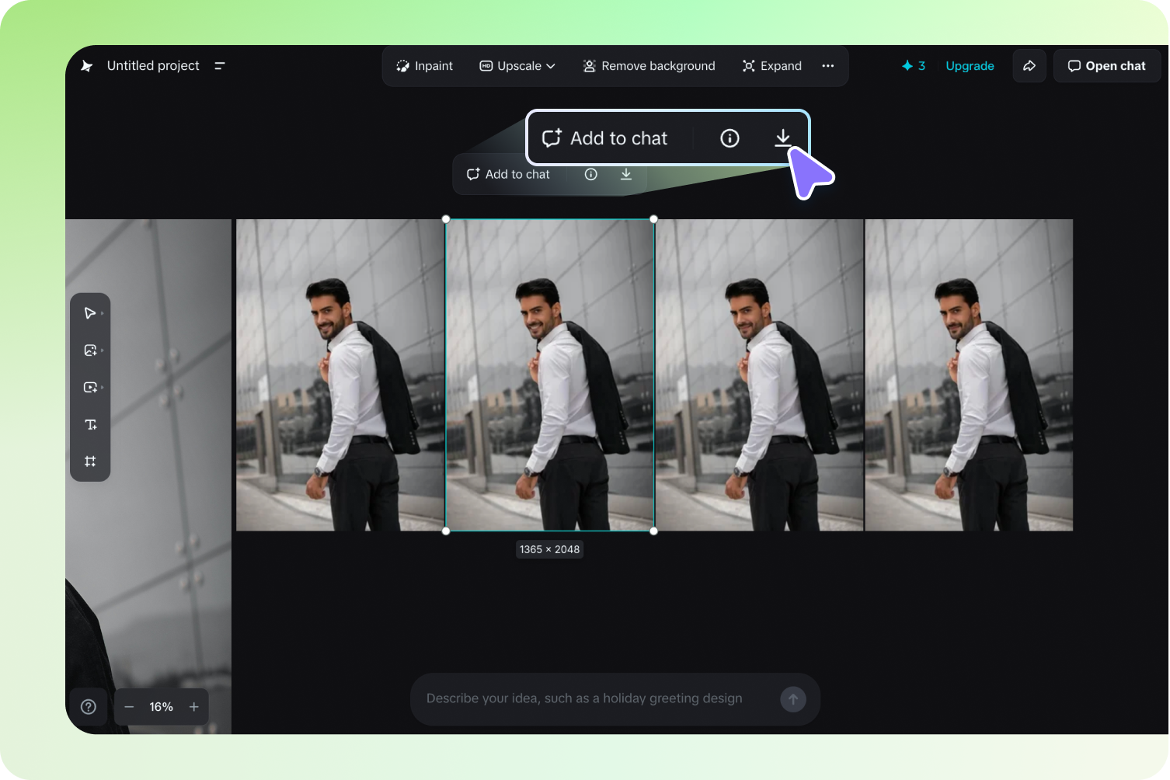Zoom in with the plus button
Screen dimensions: 1170x780
(194, 707)
